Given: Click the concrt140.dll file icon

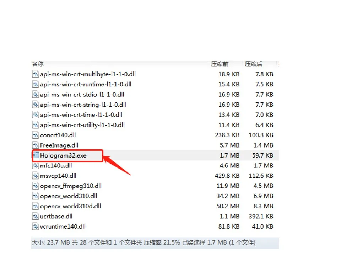Looking at the screenshot, I should pyautogui.click(x=36, y=135).
